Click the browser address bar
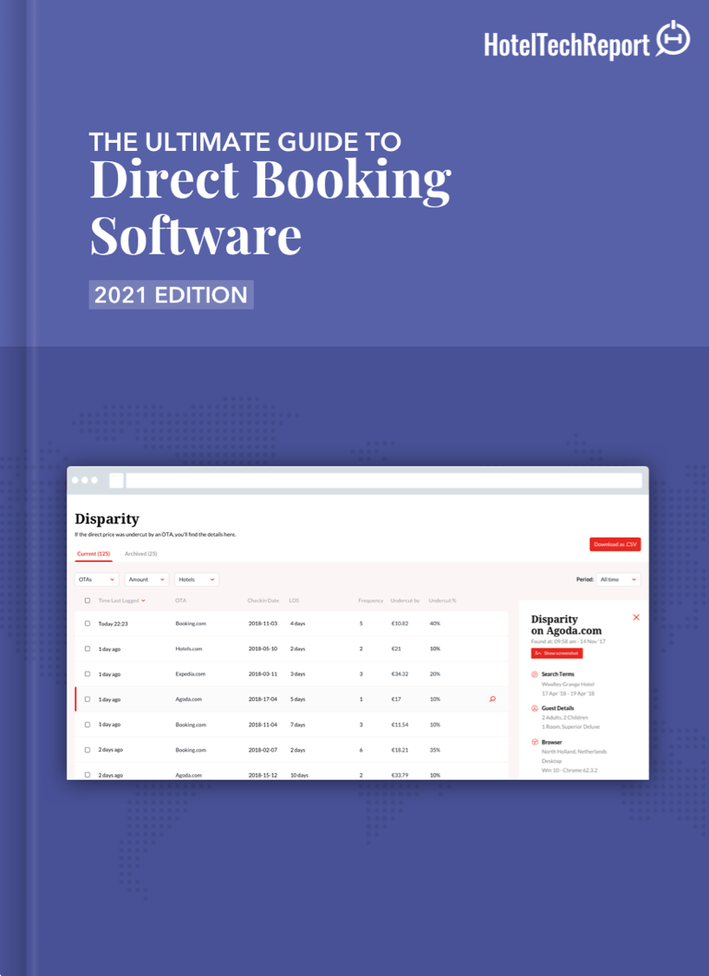709x976 pixels. pos(384,480)
